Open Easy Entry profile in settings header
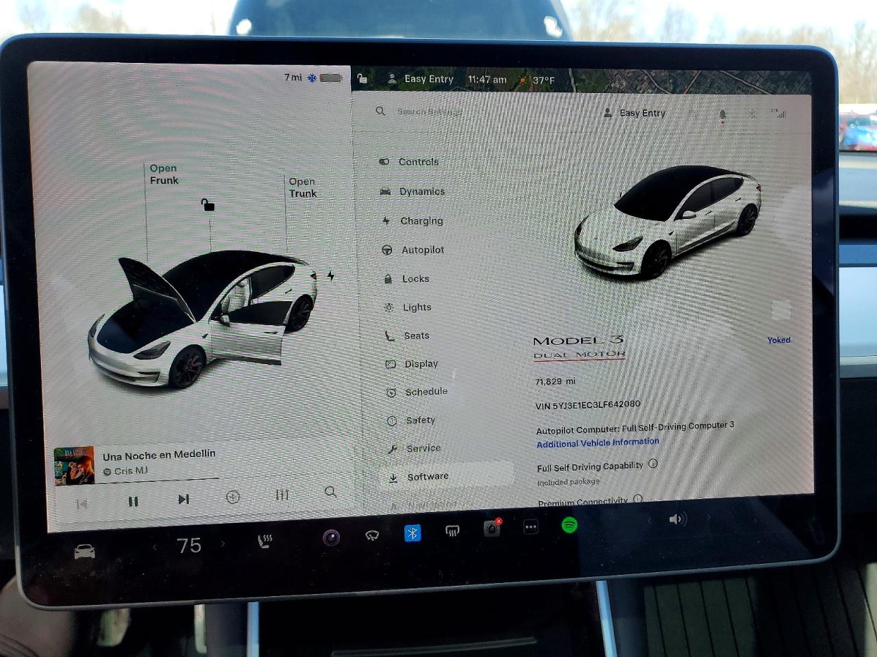Image resolution: width=877 pixels, height=657 pixels. pos(634,113)
